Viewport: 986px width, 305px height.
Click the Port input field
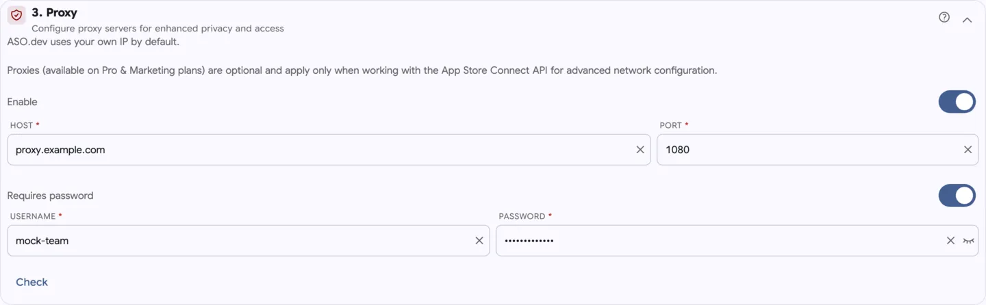[817, 150]
